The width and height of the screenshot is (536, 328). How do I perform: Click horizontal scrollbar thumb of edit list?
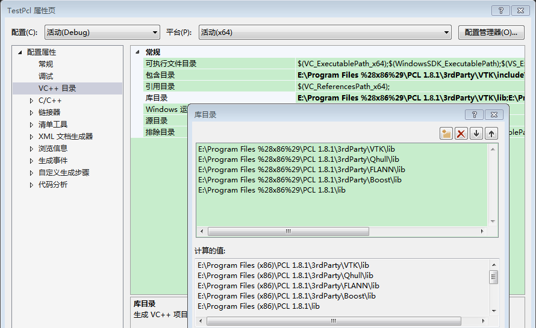288,231
